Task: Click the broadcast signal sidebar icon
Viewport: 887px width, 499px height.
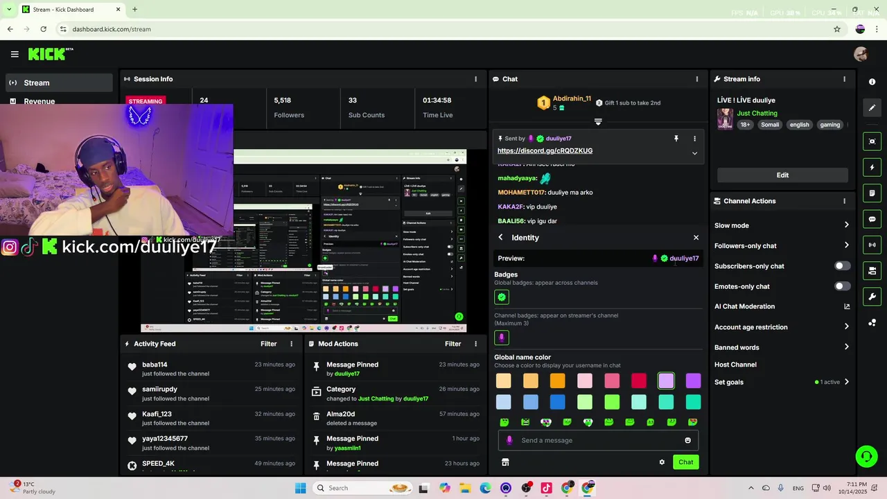Action: click(x=872, y=245)
